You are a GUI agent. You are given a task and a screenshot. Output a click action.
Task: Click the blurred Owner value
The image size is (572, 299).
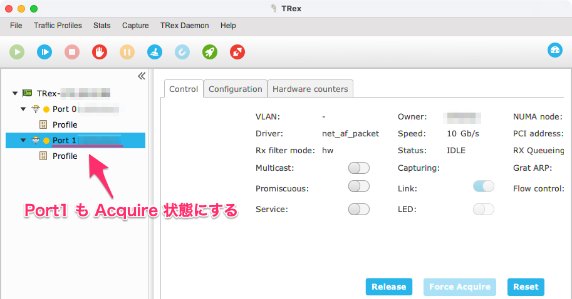462,118
